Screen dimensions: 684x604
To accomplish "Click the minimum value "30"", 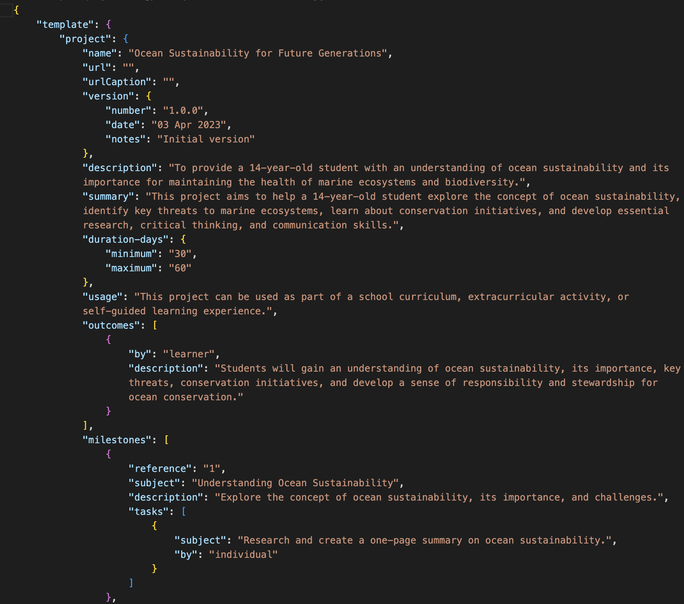I will coord(180,254).
